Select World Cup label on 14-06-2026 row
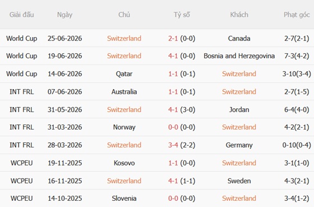The height and width of the screenshot is (207, 314). 22,73
